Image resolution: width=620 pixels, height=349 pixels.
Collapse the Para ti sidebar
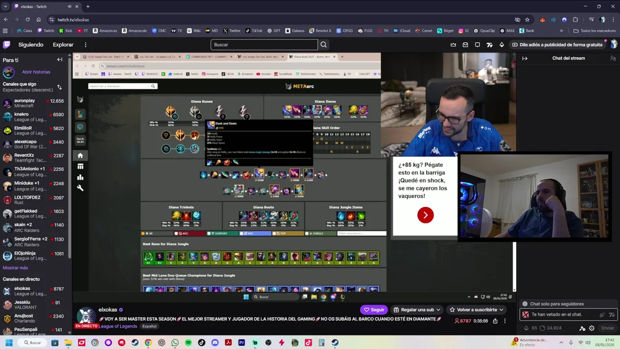(x=60, y=60)
